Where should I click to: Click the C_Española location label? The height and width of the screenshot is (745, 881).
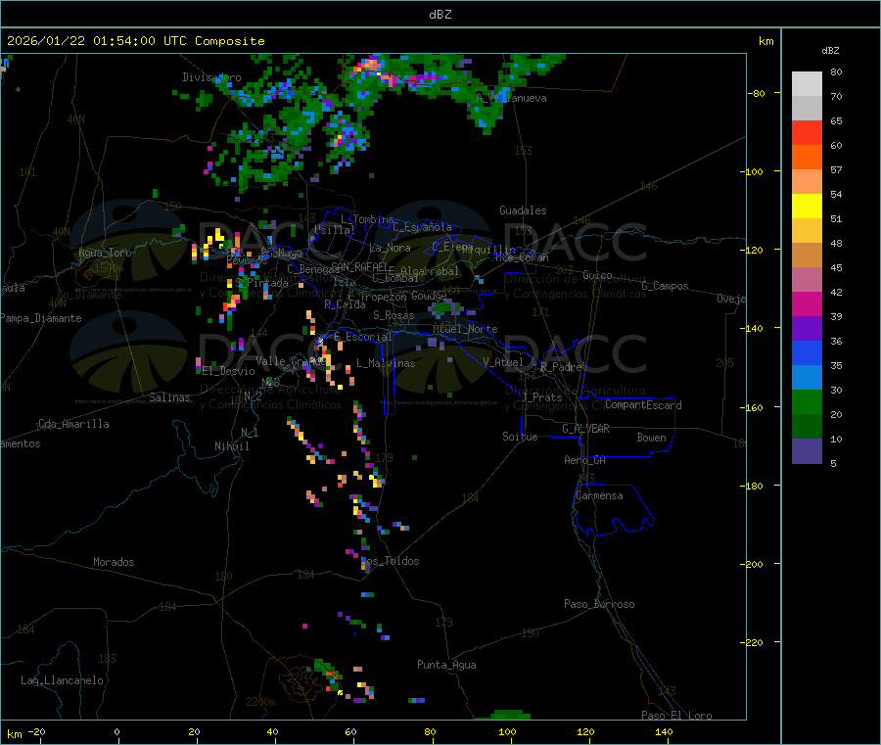(423, 227)
